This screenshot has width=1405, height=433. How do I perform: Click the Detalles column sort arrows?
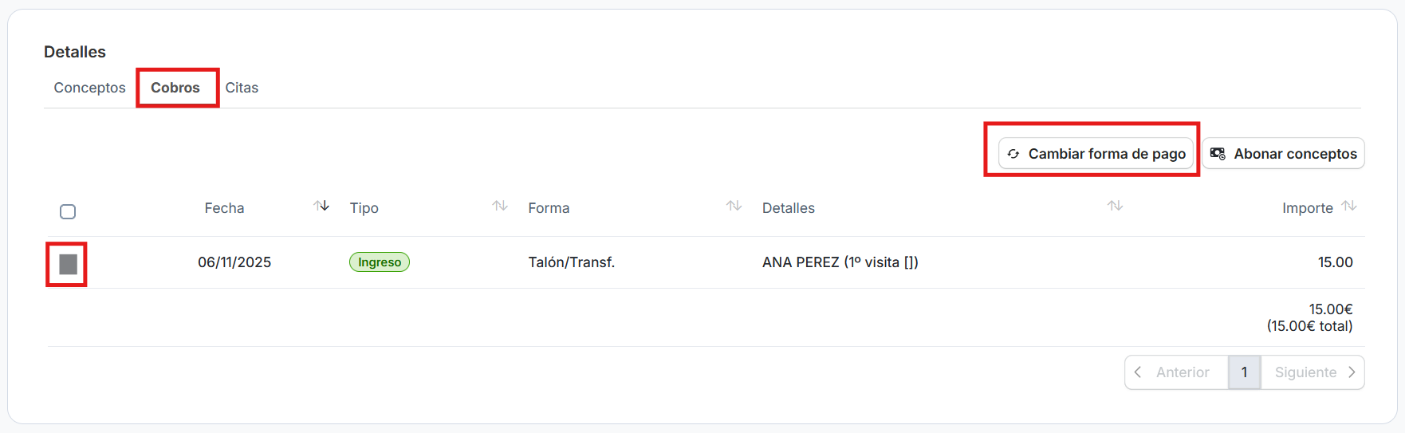1115,207
